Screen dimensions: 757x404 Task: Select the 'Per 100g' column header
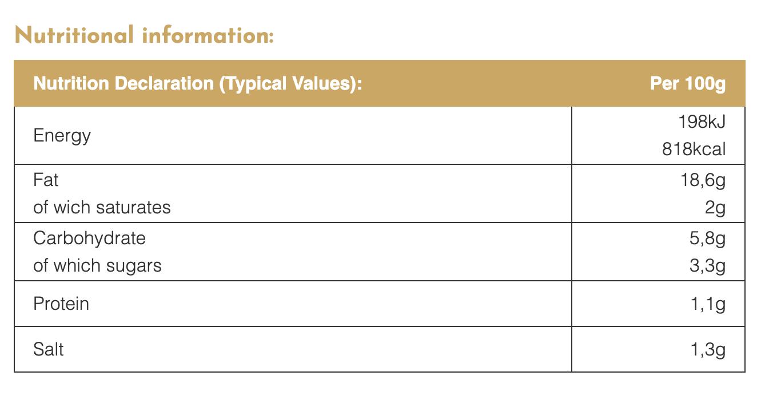[x=688, y=83]
